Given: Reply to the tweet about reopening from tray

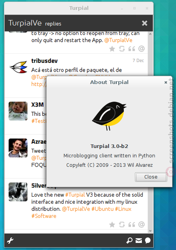Looking at the screenshot, I should point(141,49).
